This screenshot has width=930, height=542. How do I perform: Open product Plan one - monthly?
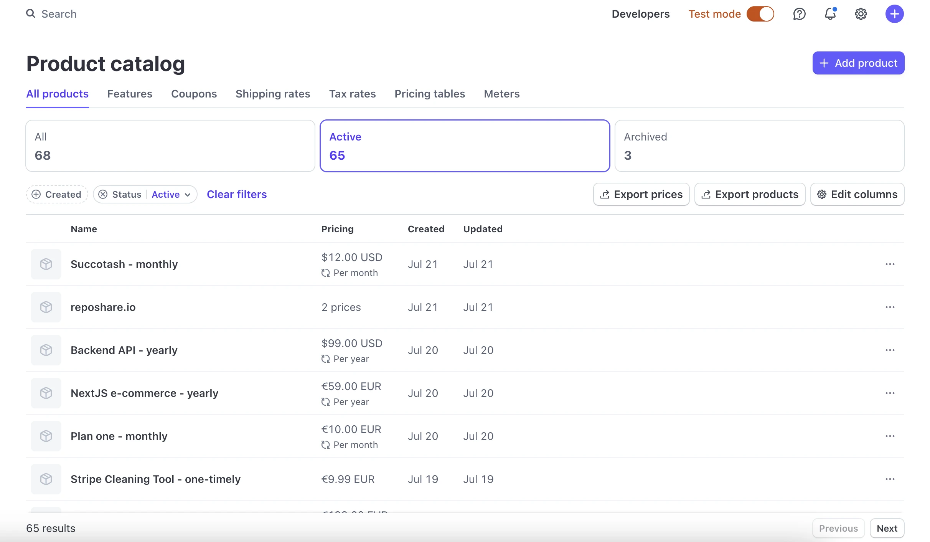119,436
